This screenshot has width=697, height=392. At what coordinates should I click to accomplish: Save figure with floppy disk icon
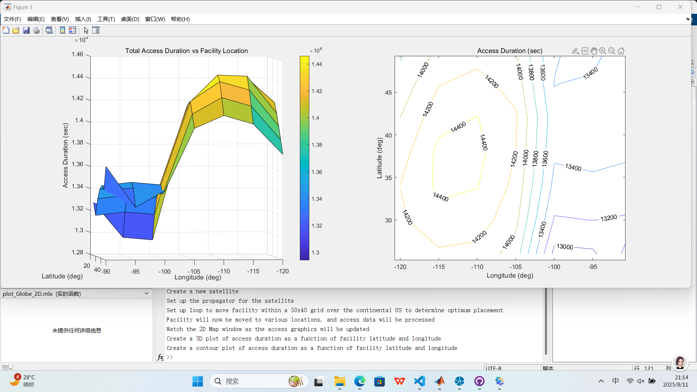[26, 30]
